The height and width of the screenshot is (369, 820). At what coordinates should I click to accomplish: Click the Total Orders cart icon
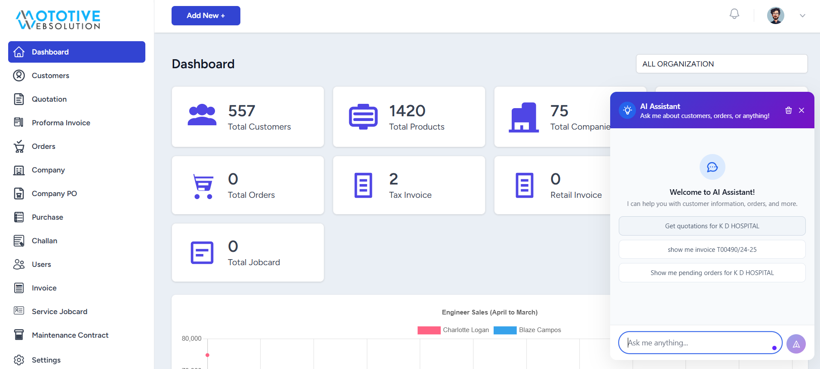[203, 186]
